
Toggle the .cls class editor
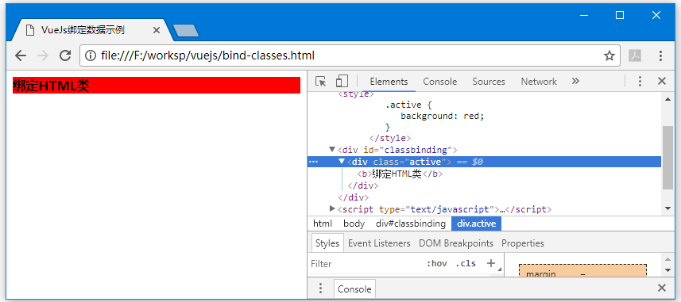point(466,263)
